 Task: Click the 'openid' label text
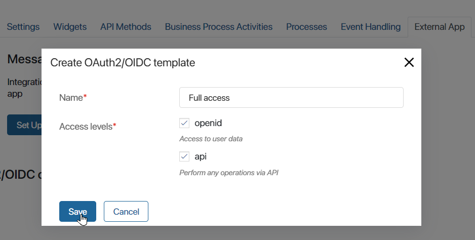click(x=208, y=123)
